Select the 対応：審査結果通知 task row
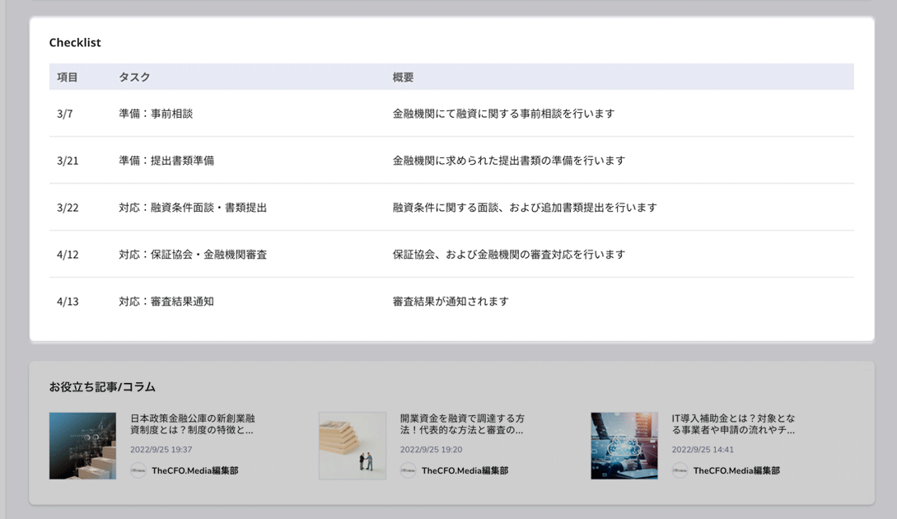Screen dimensions: 897x519 tap(166, 302)
